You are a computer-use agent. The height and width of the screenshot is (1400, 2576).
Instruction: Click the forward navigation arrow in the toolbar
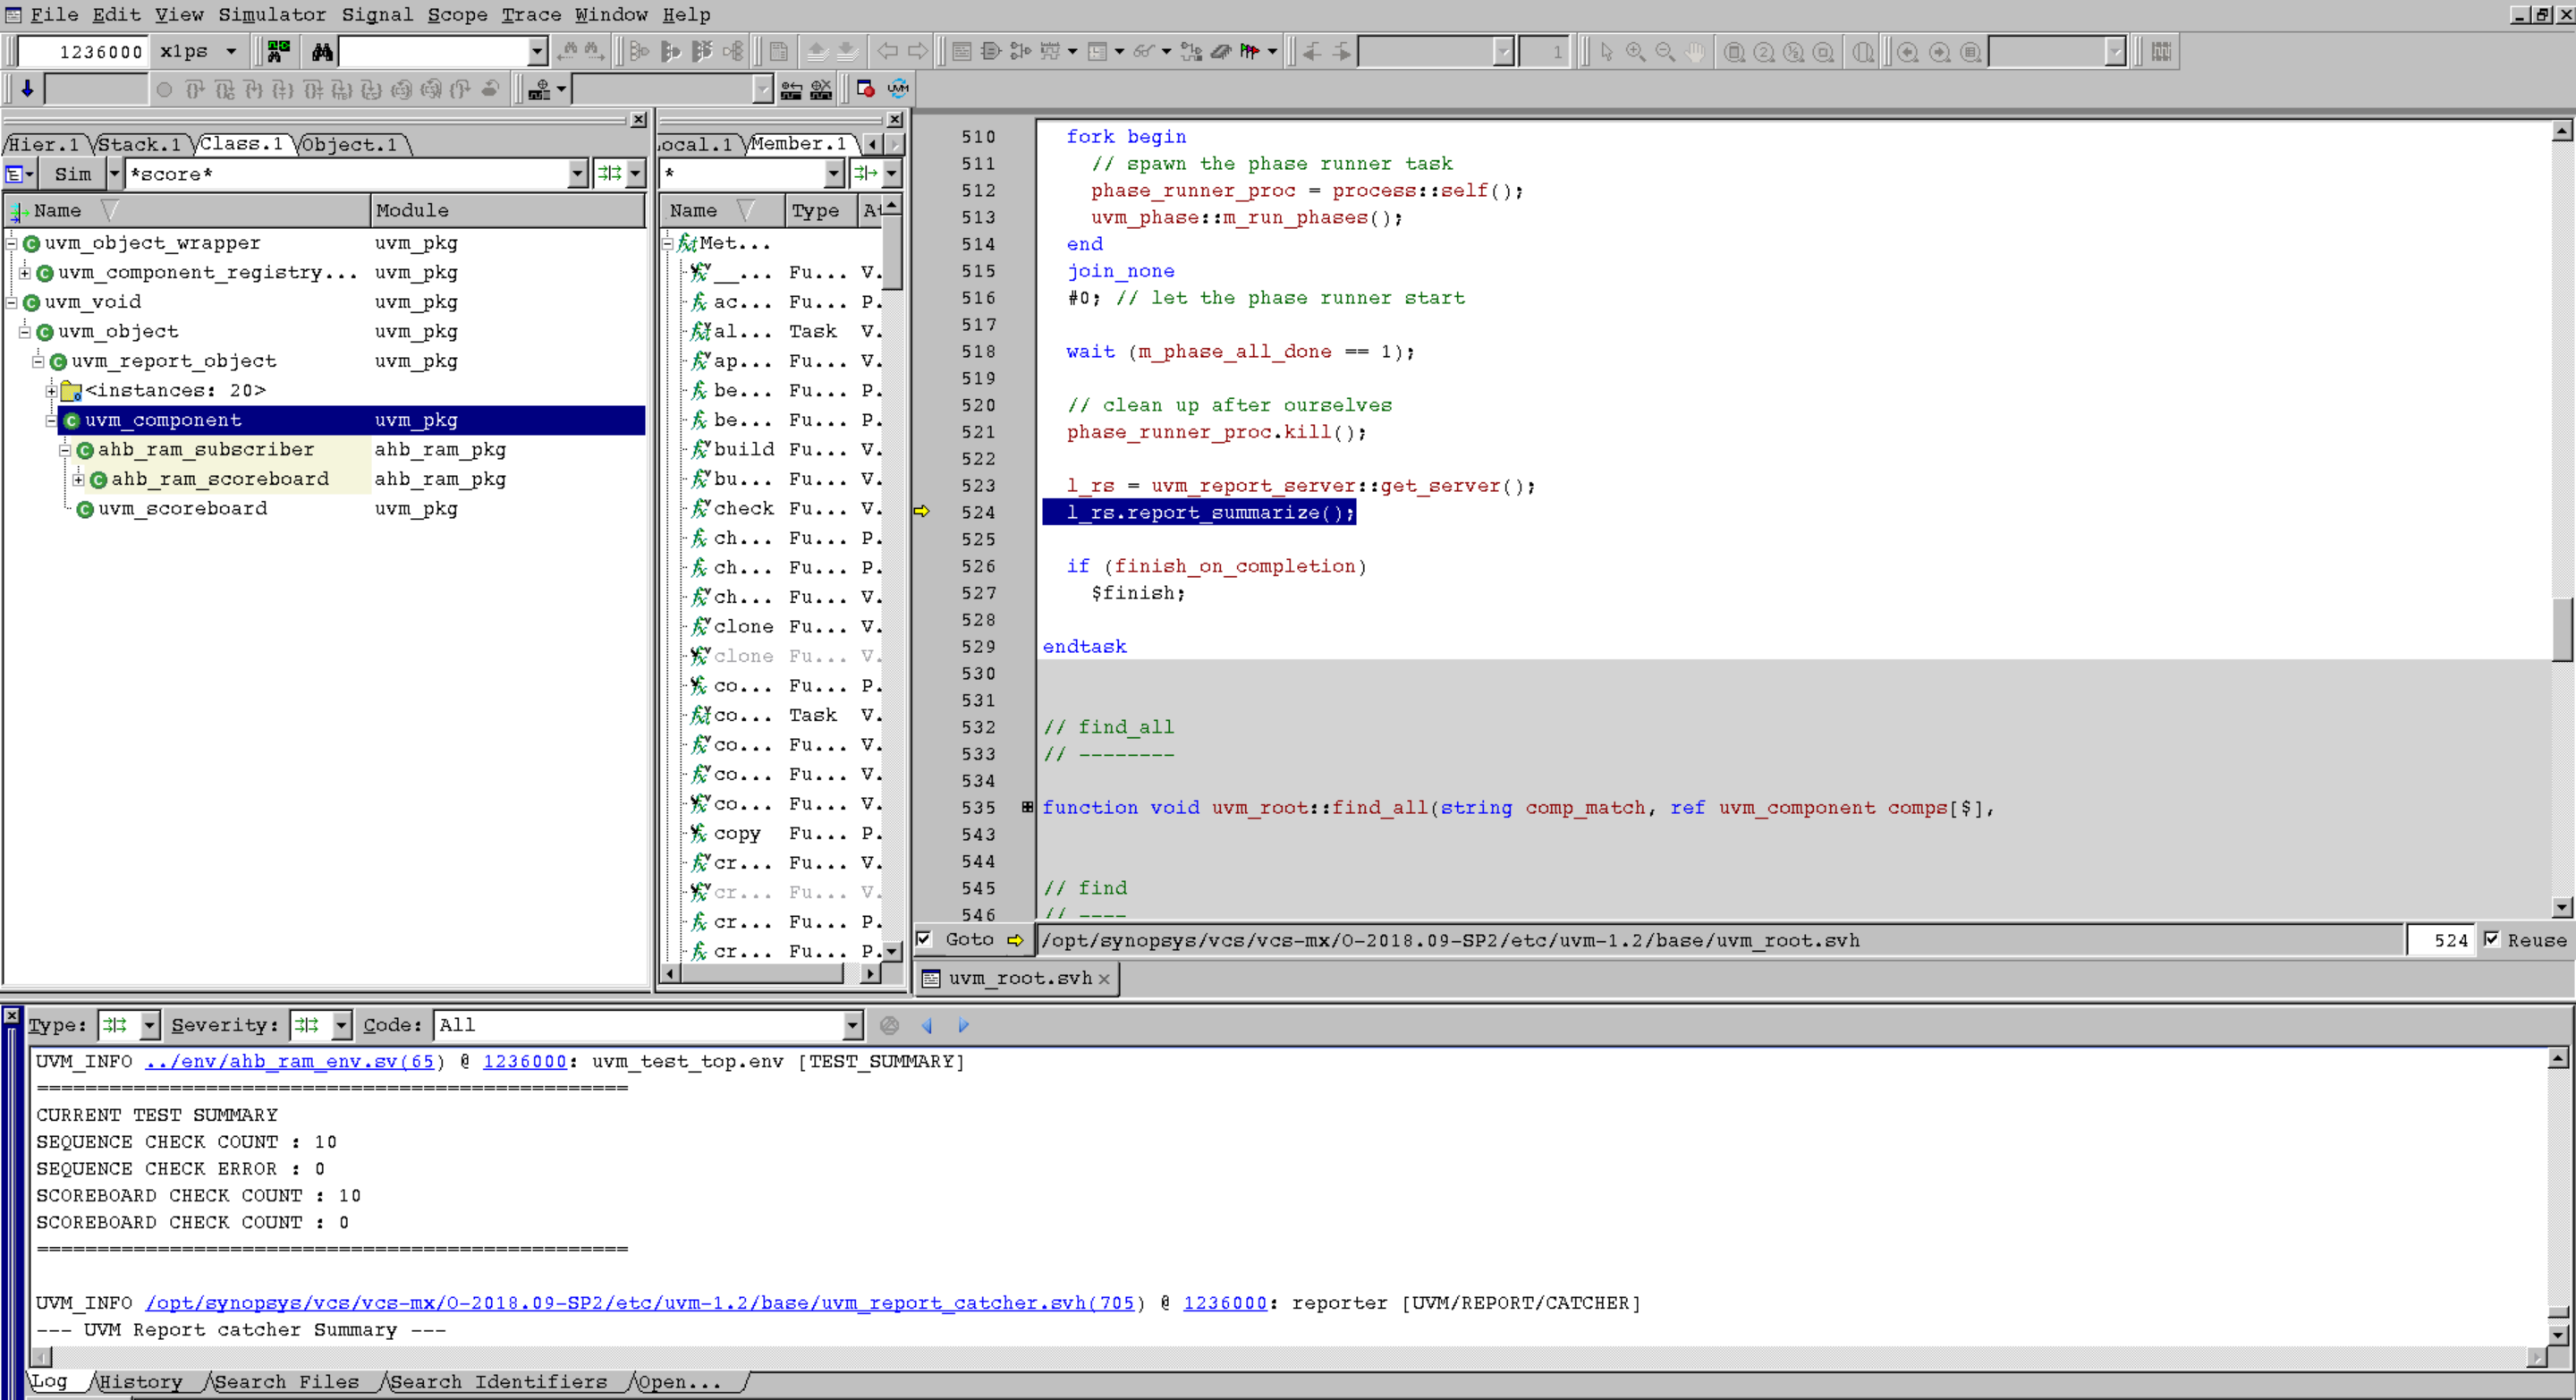917,51
